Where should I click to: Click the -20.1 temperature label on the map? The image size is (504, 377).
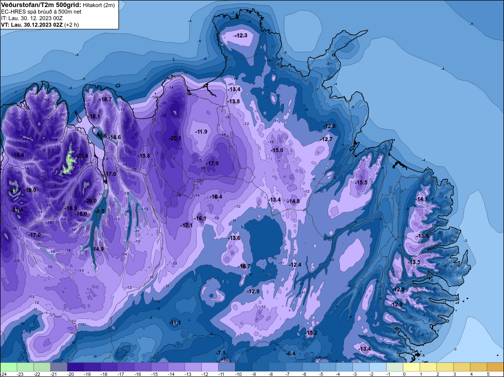point(175,139)
